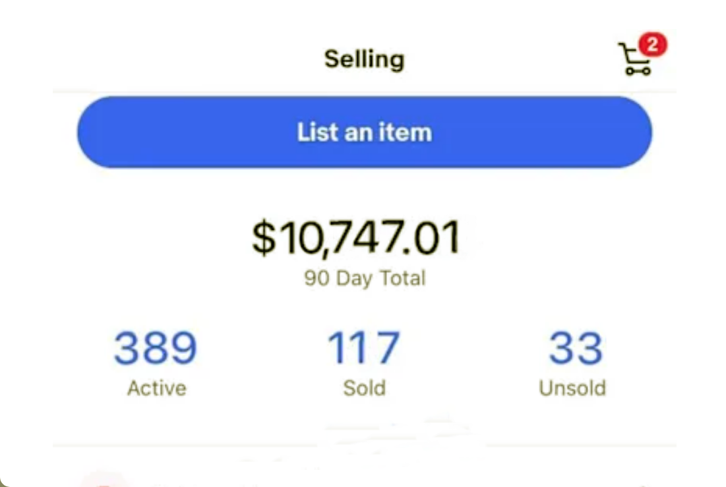Image resolution: width=726 pixels, height=487 pixels.
Task: Click the $10,747.01 sales total
Action: click(x=355, y=238)
